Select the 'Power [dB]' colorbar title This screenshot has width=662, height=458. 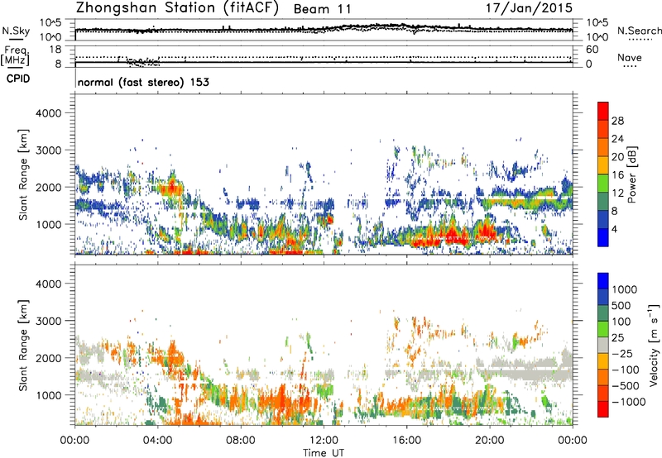tap(632, 174)
